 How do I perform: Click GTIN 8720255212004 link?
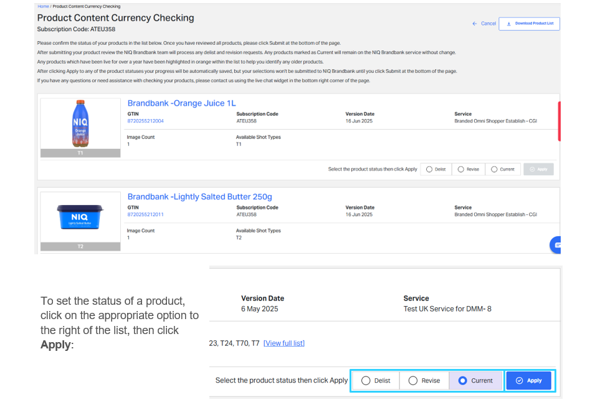point(145,121)
